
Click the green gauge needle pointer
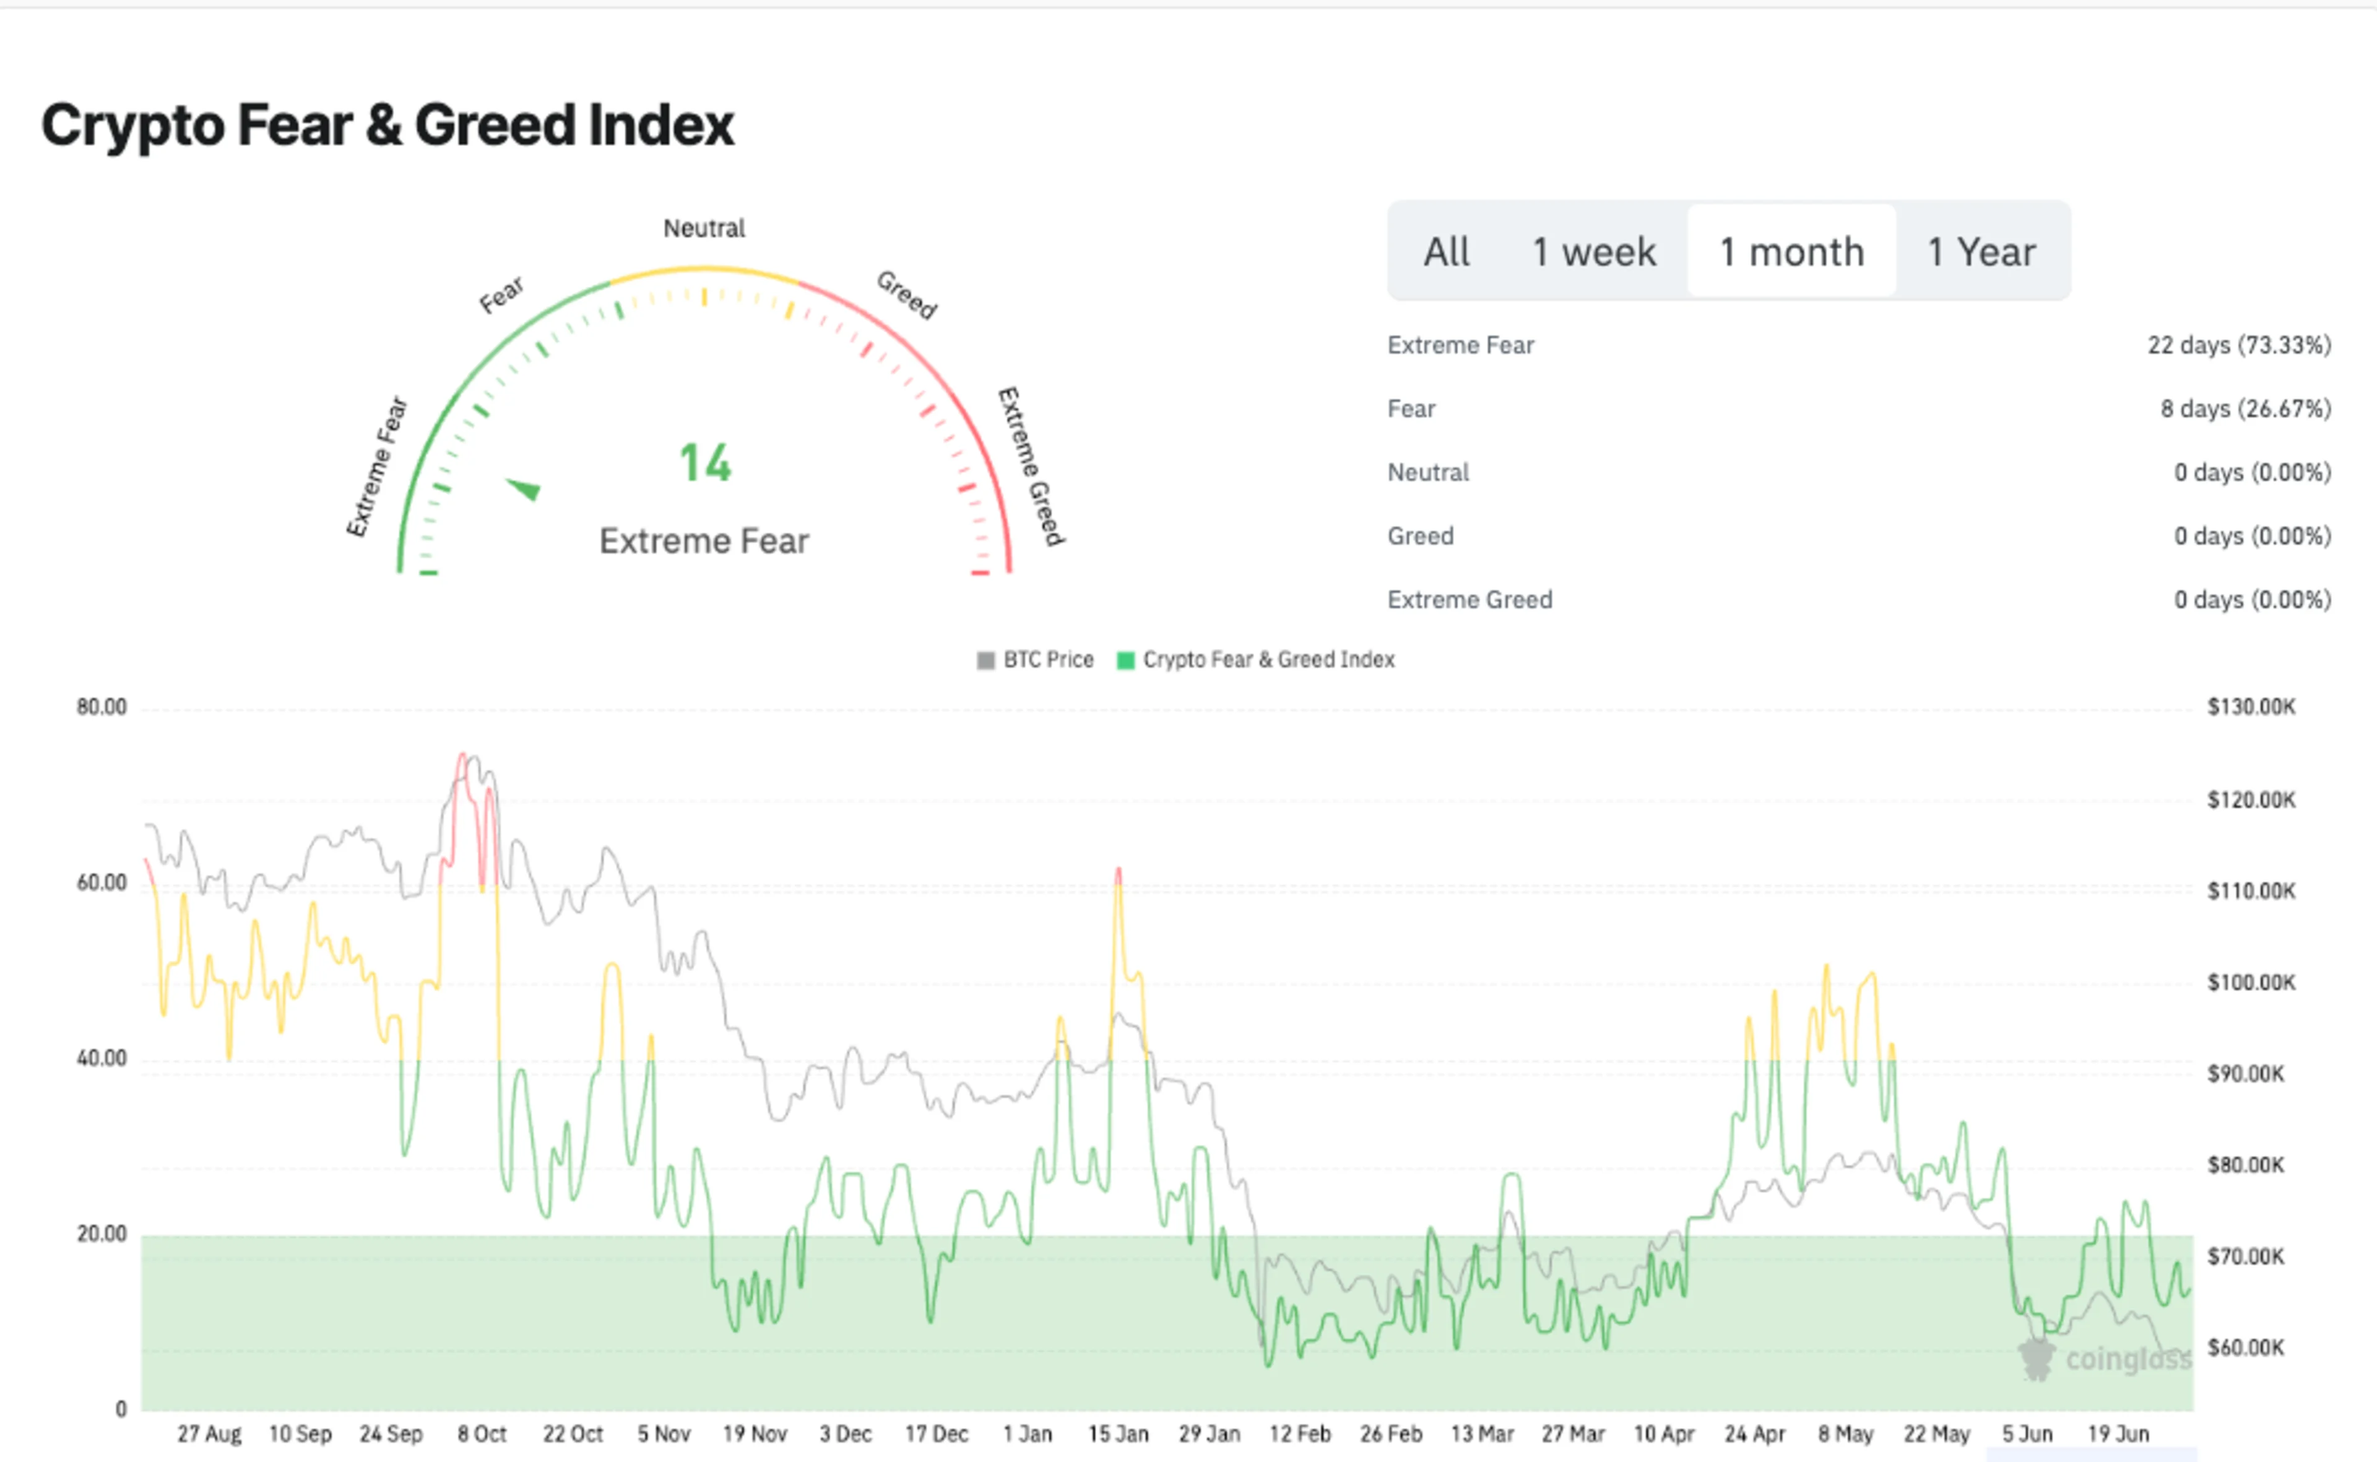tap(524, 489)
